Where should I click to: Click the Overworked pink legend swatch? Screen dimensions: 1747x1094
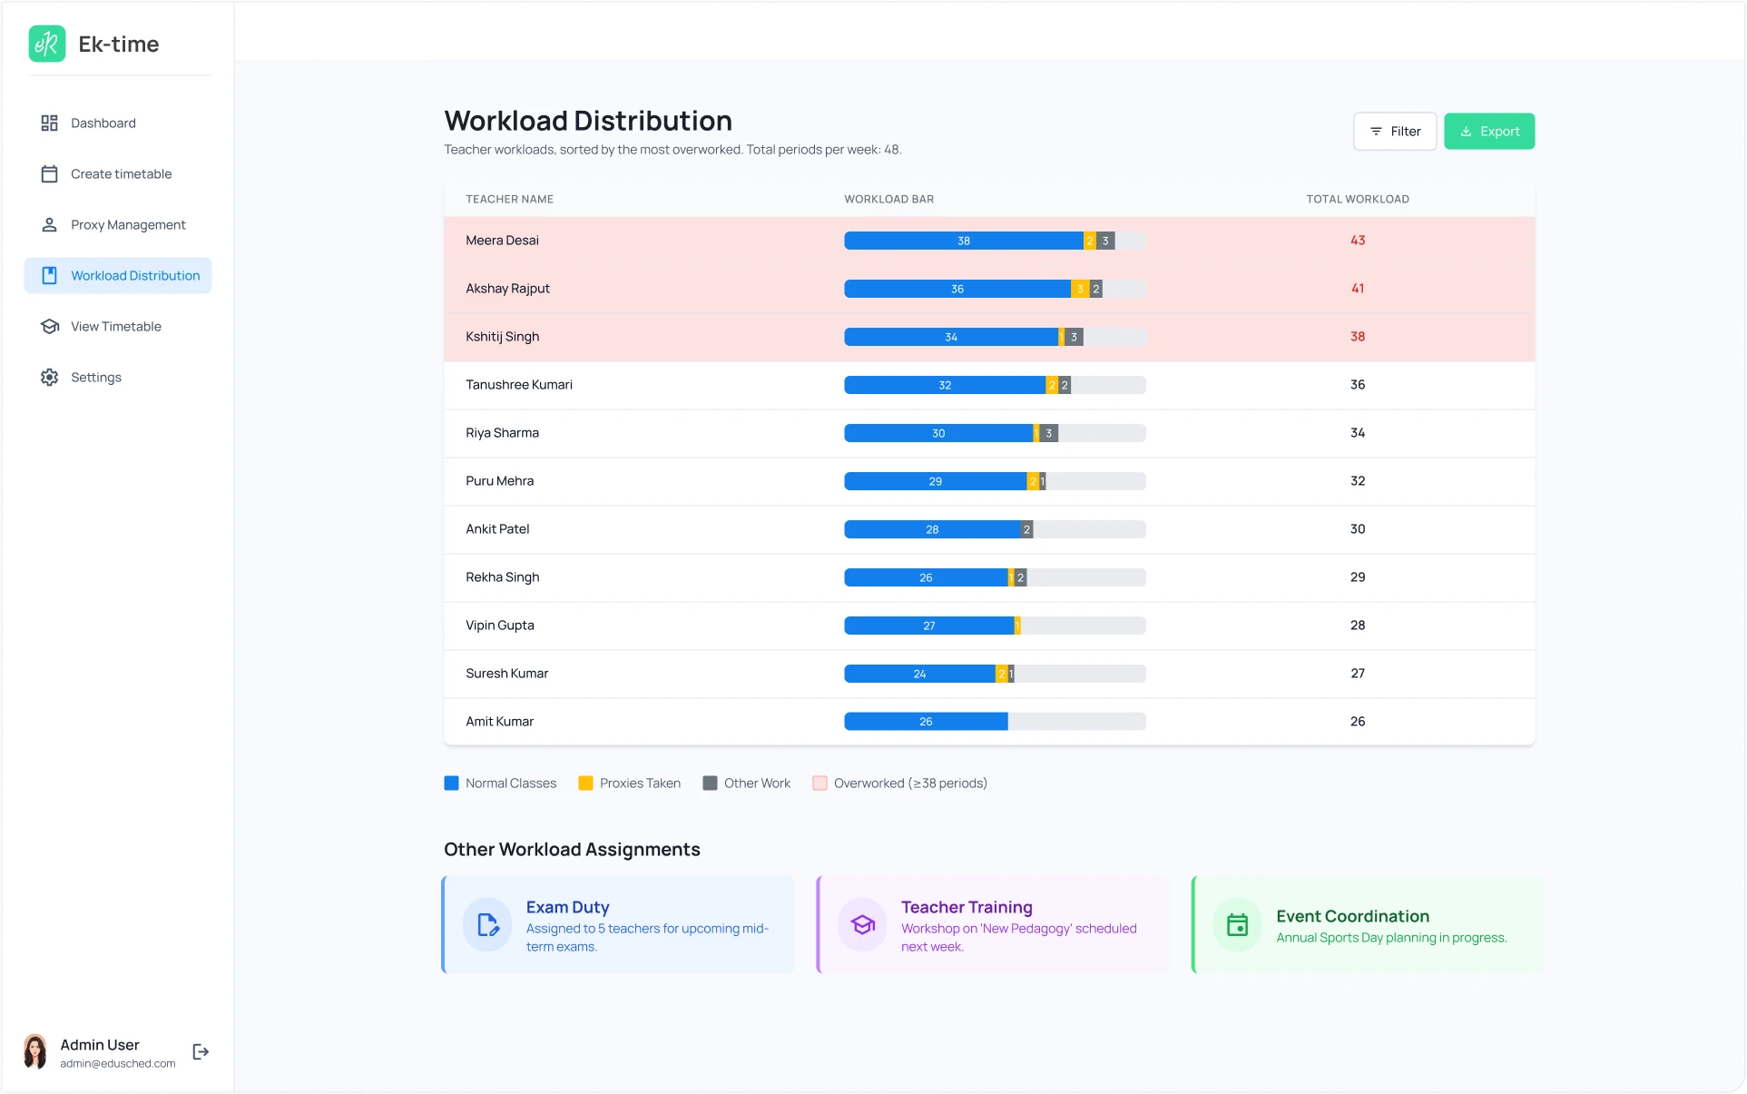820,784
